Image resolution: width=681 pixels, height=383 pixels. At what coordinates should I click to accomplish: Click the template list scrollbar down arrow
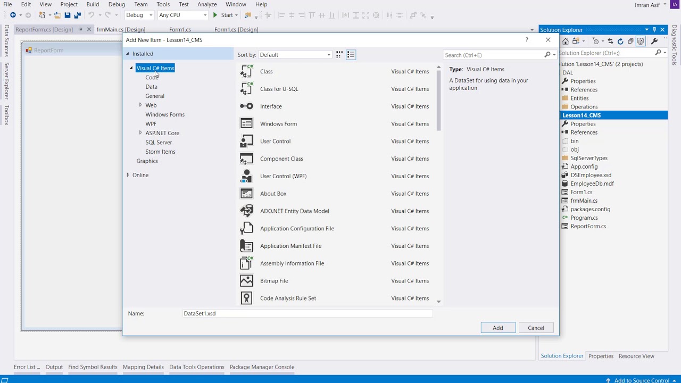[438, 302]
